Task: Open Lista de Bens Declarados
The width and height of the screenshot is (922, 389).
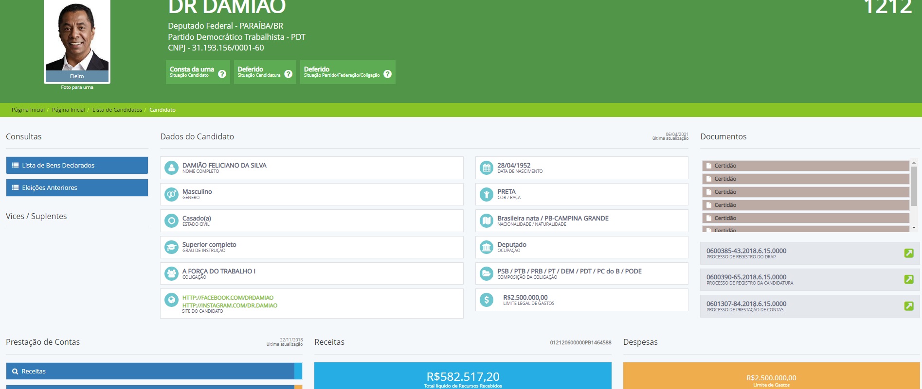Action: click(77, 165)
